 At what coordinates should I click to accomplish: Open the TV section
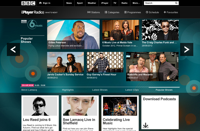coord(115,3)
